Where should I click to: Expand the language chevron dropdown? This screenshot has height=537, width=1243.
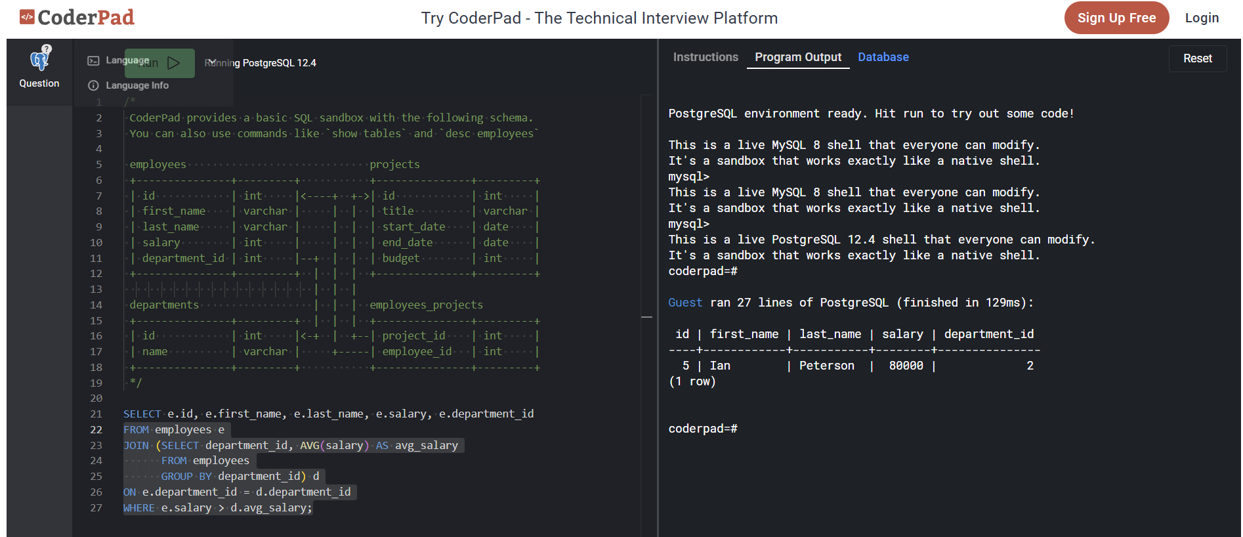(211, 62)
